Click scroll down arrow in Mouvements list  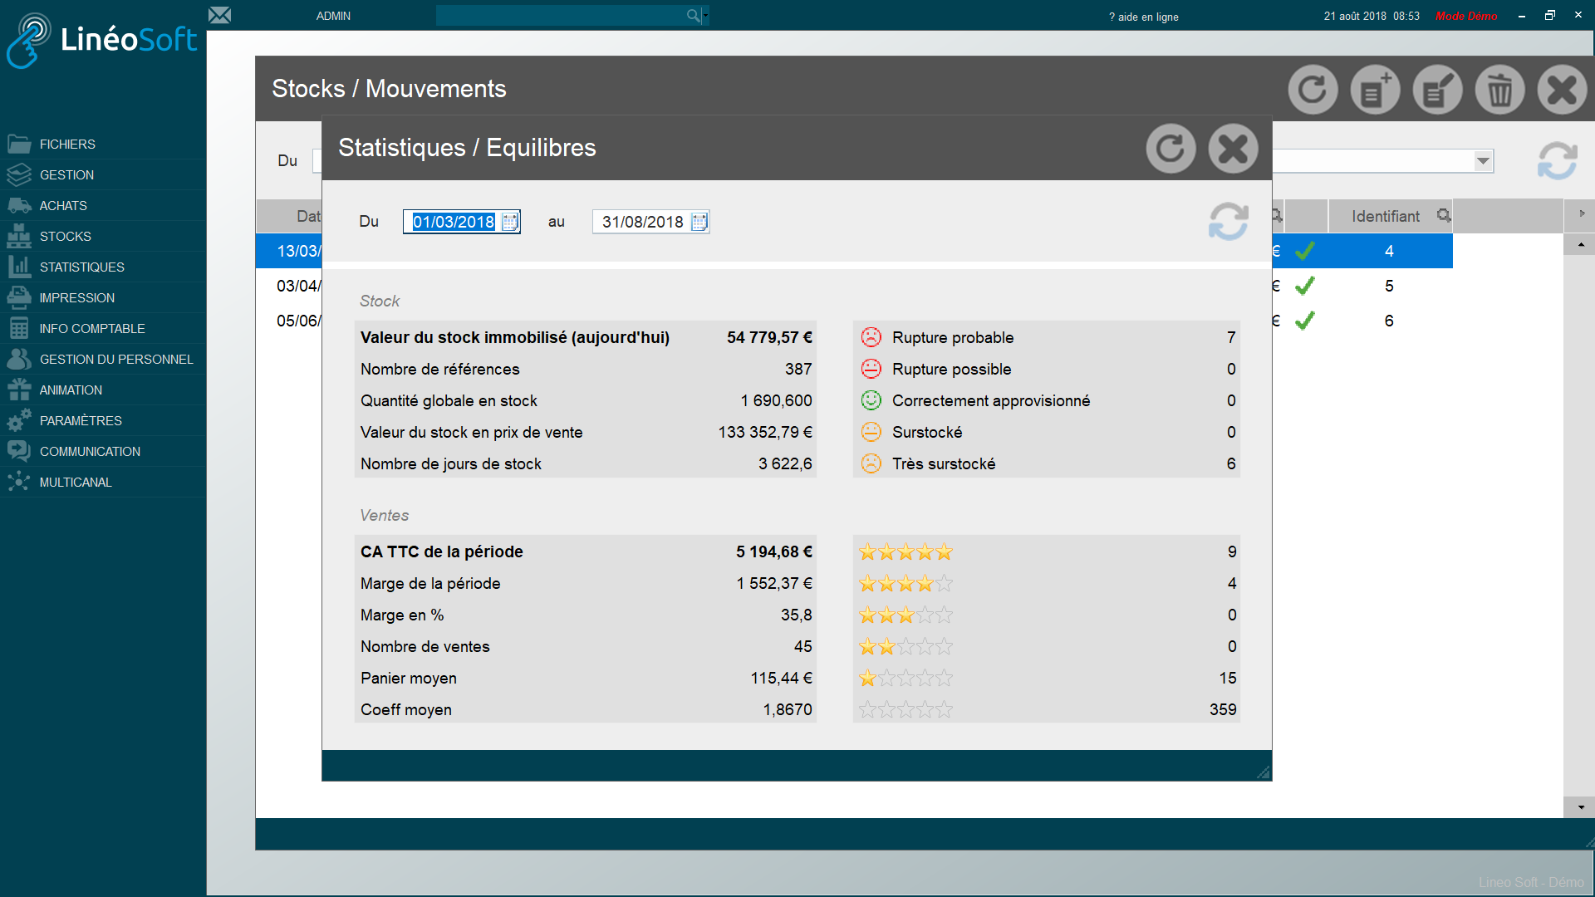point(1580,807)
